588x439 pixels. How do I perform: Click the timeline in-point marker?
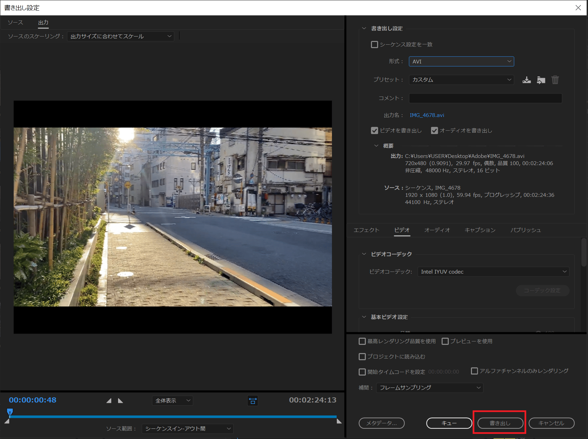click(x=7, y=422)
